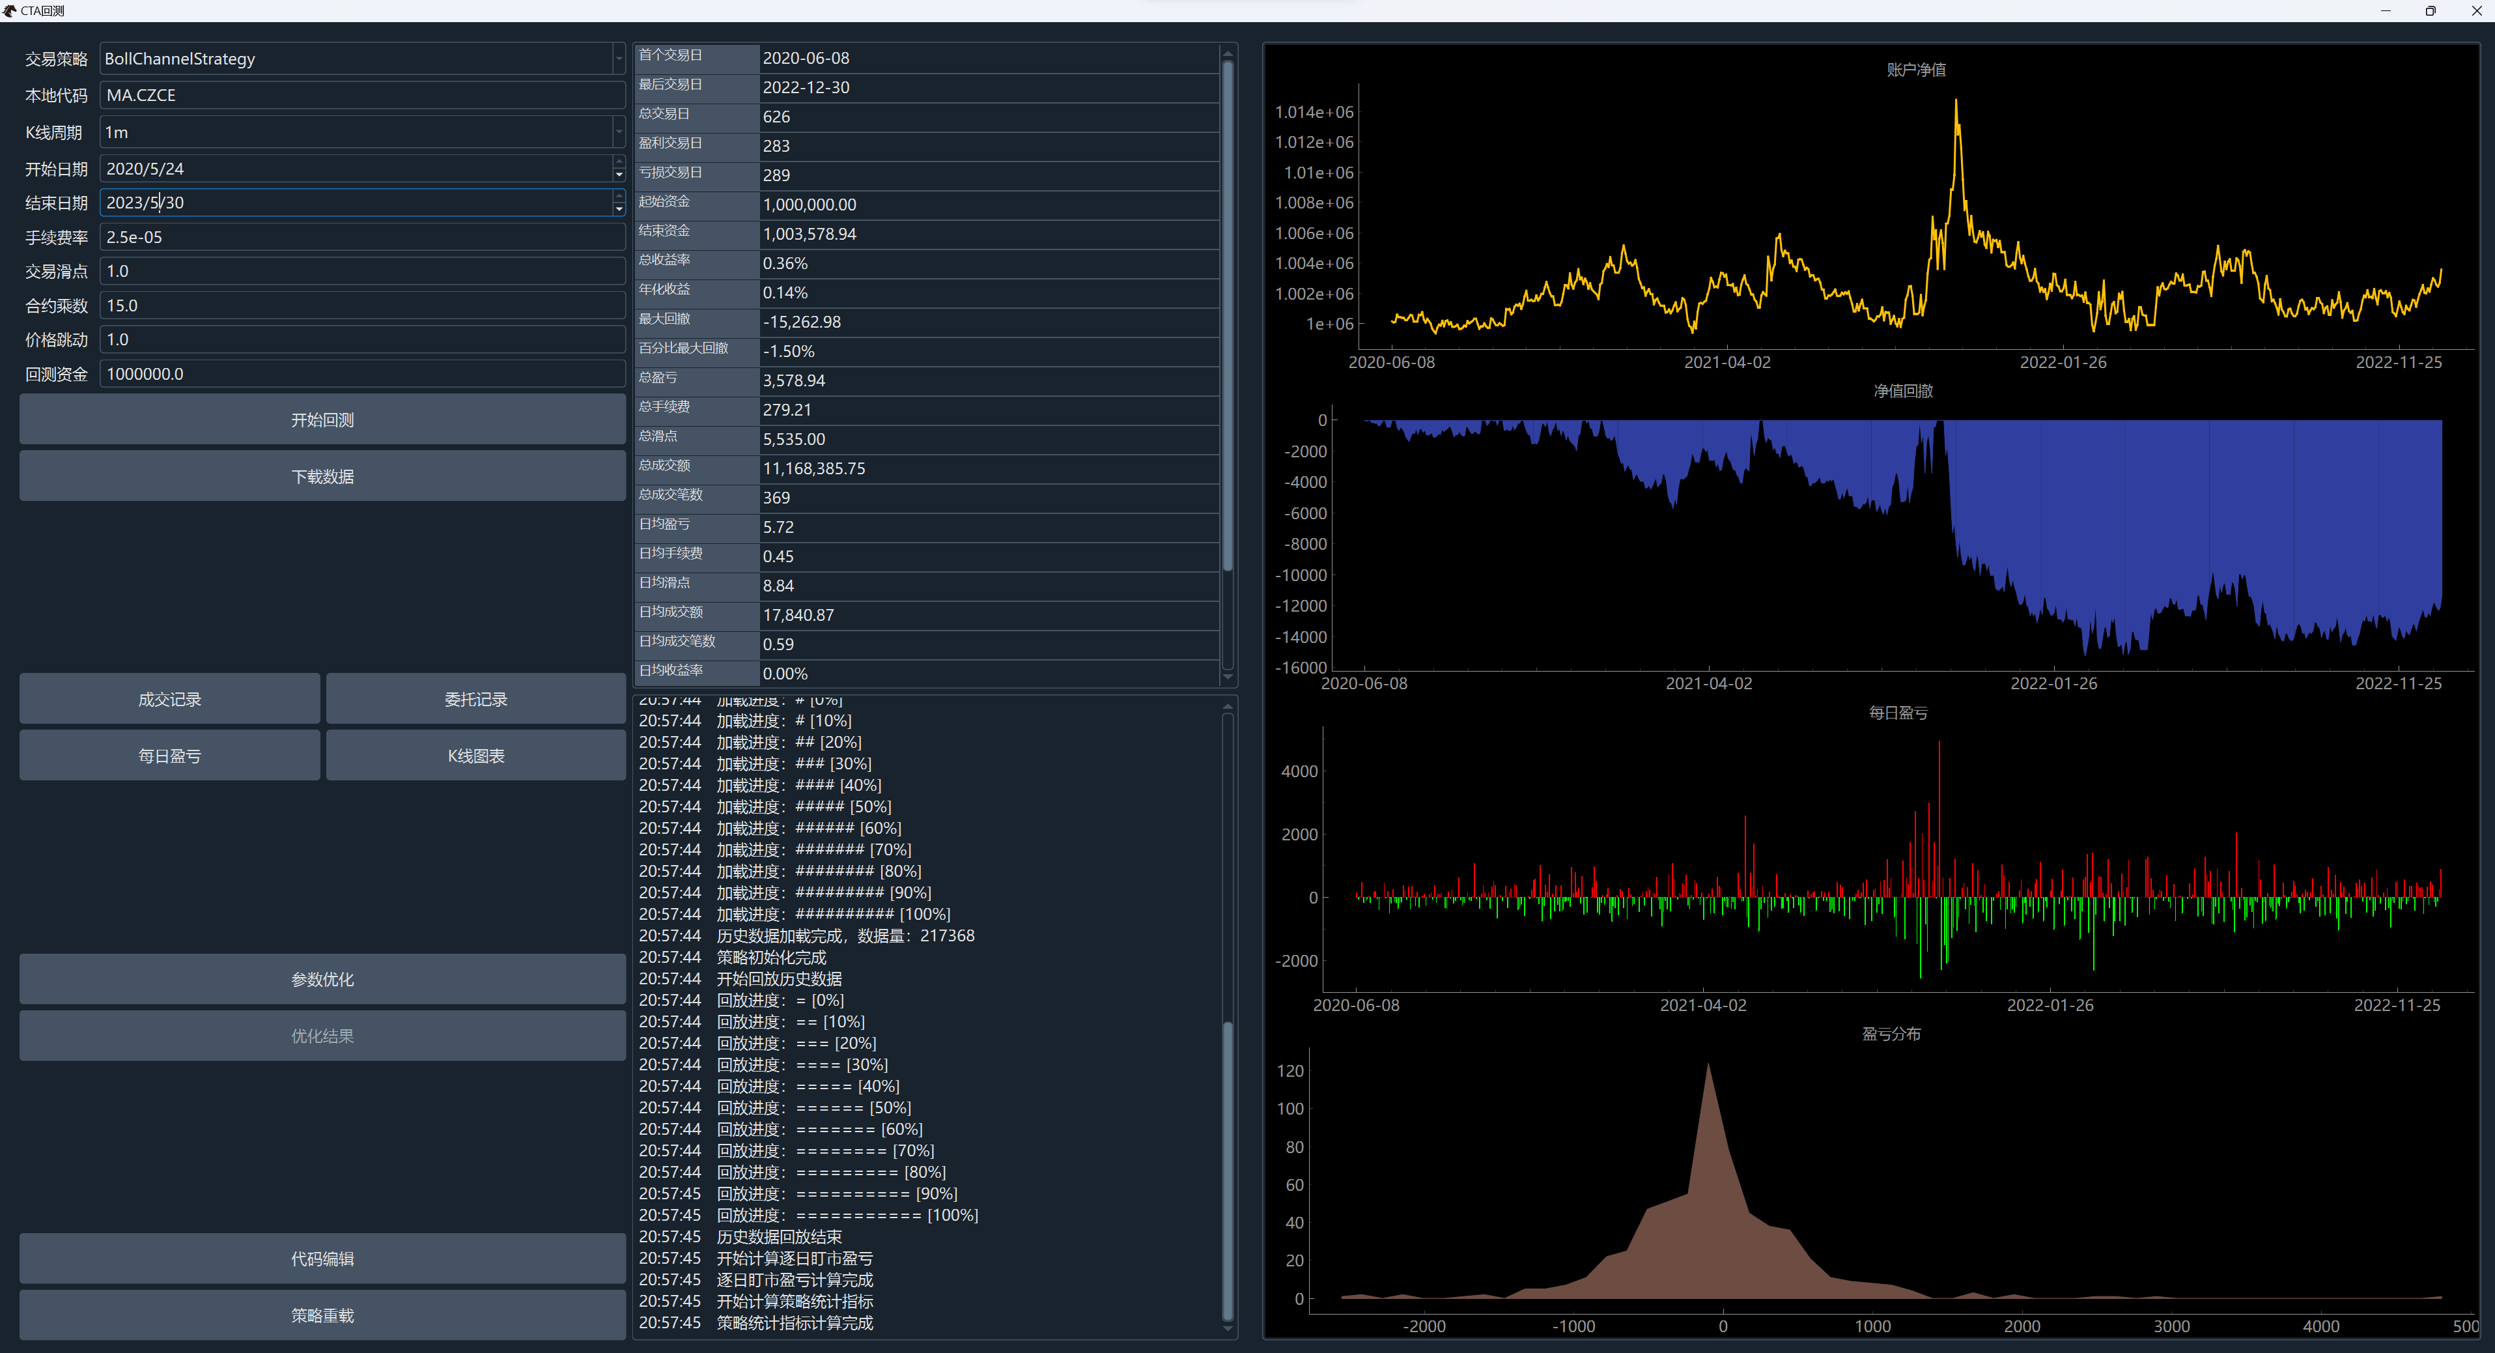2495x1353 pixels.
Task: Open 代码编辑 strategy code editor
Action: [x=322, y=1259]
